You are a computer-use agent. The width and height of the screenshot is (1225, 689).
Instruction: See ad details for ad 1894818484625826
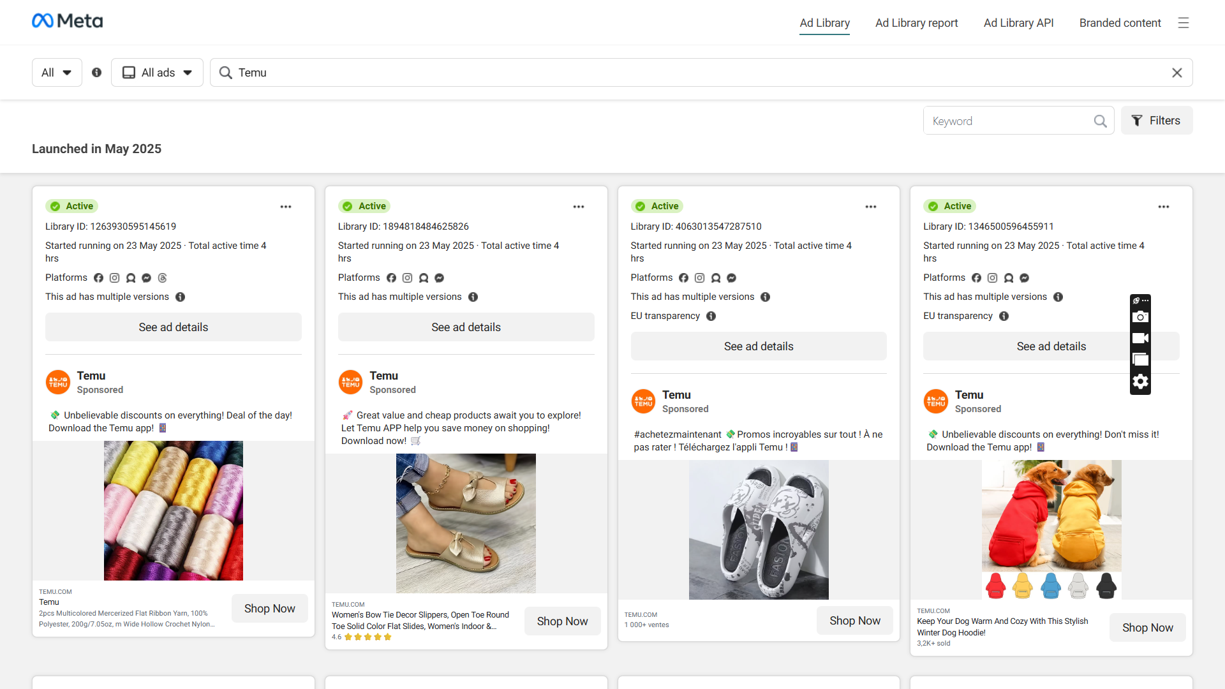466,327
